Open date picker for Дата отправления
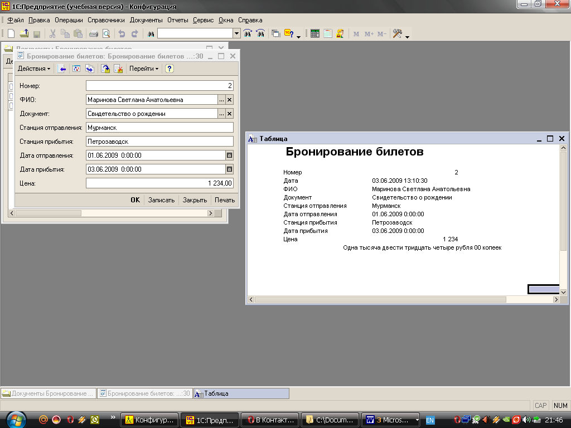This screenshot has height=428, width=571. (x=229, y=155)
